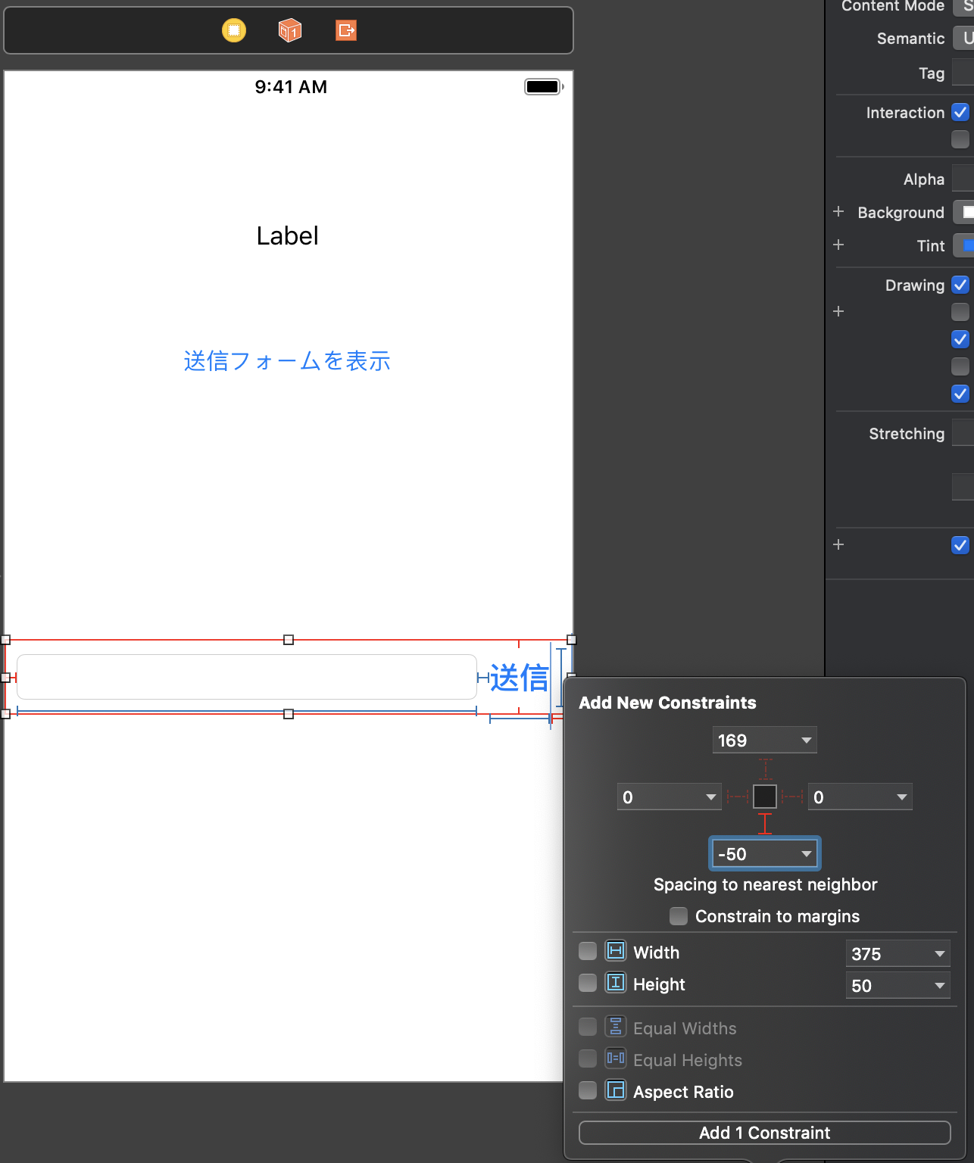Click the plus beside Background property

coord(838,212)
